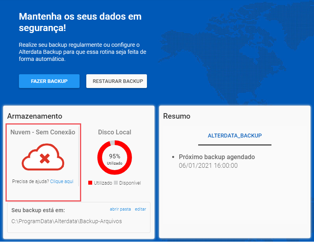The height and width of the screenshot is (242, 314).
Task: Click 'abrir pasta' link
Action: tap(120, 209)
